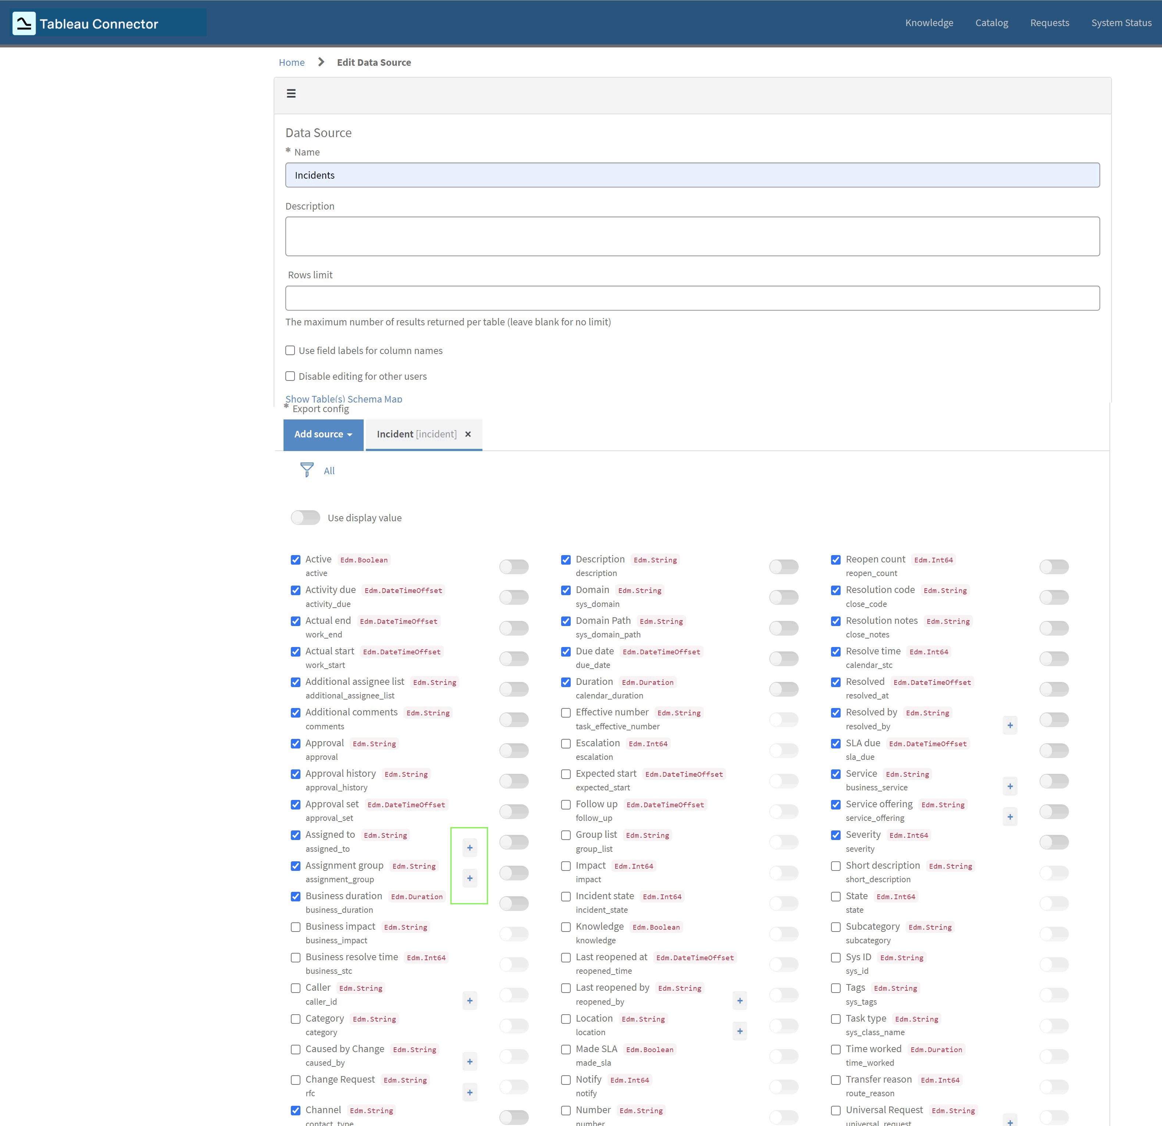The height and width of the screenshot is (1126, 1162).
Task: Open the Add source dropdown
Action: 323,435
